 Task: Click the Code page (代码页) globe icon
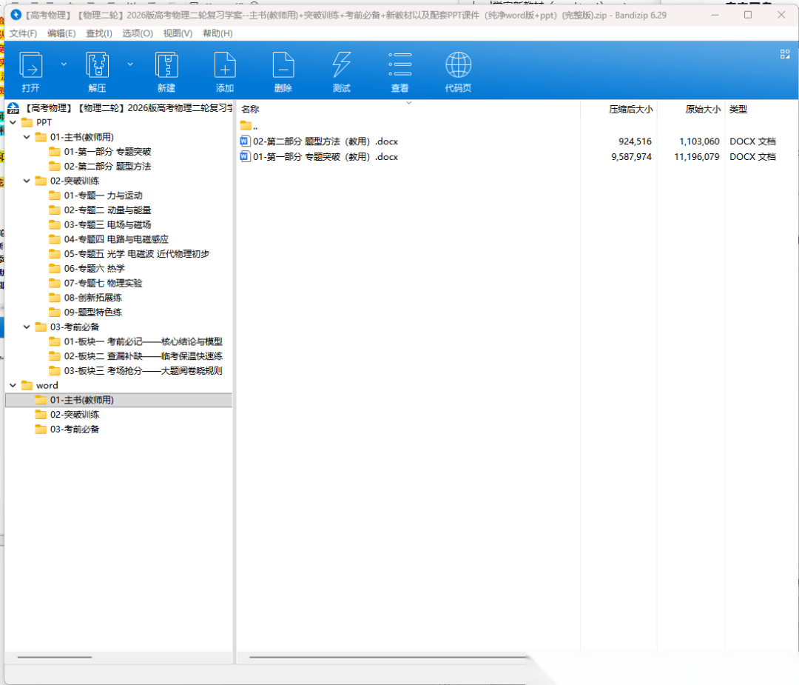click(x=458, y=66)
